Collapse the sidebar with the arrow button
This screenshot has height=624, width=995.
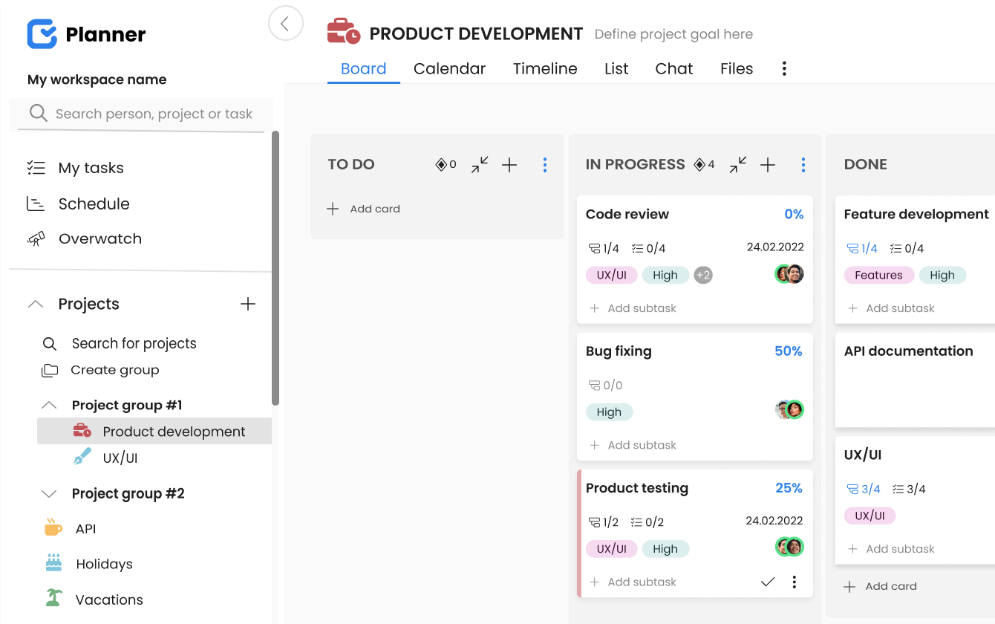[286, 24]
